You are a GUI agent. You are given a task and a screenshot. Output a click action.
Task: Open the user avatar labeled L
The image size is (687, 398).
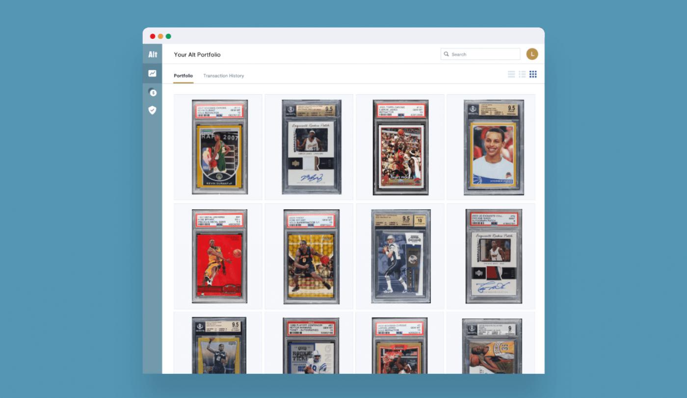pos(532,54)
